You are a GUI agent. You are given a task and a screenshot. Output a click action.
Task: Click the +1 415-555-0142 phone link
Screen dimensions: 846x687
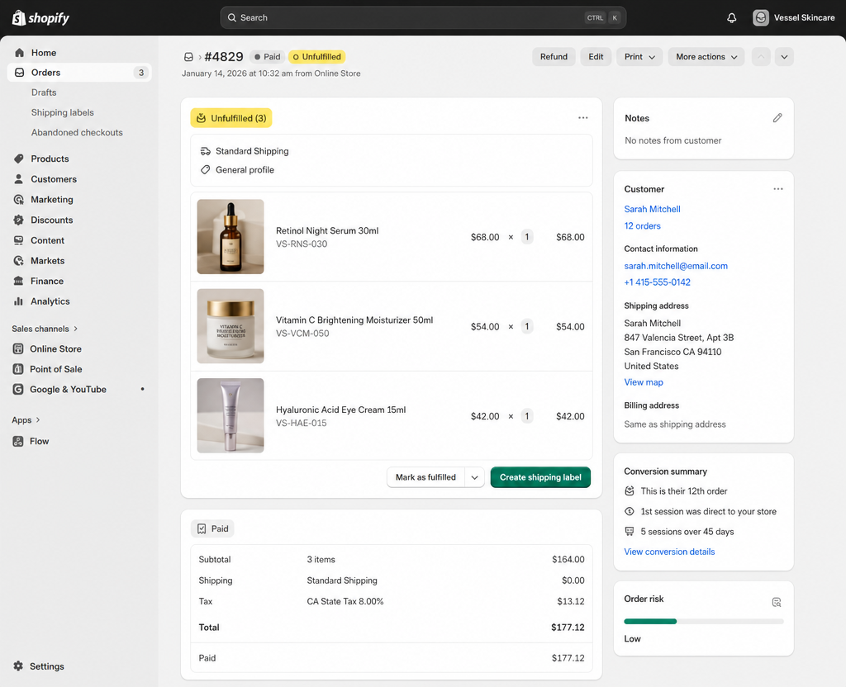pyautogui.click(x=657, y=282)
